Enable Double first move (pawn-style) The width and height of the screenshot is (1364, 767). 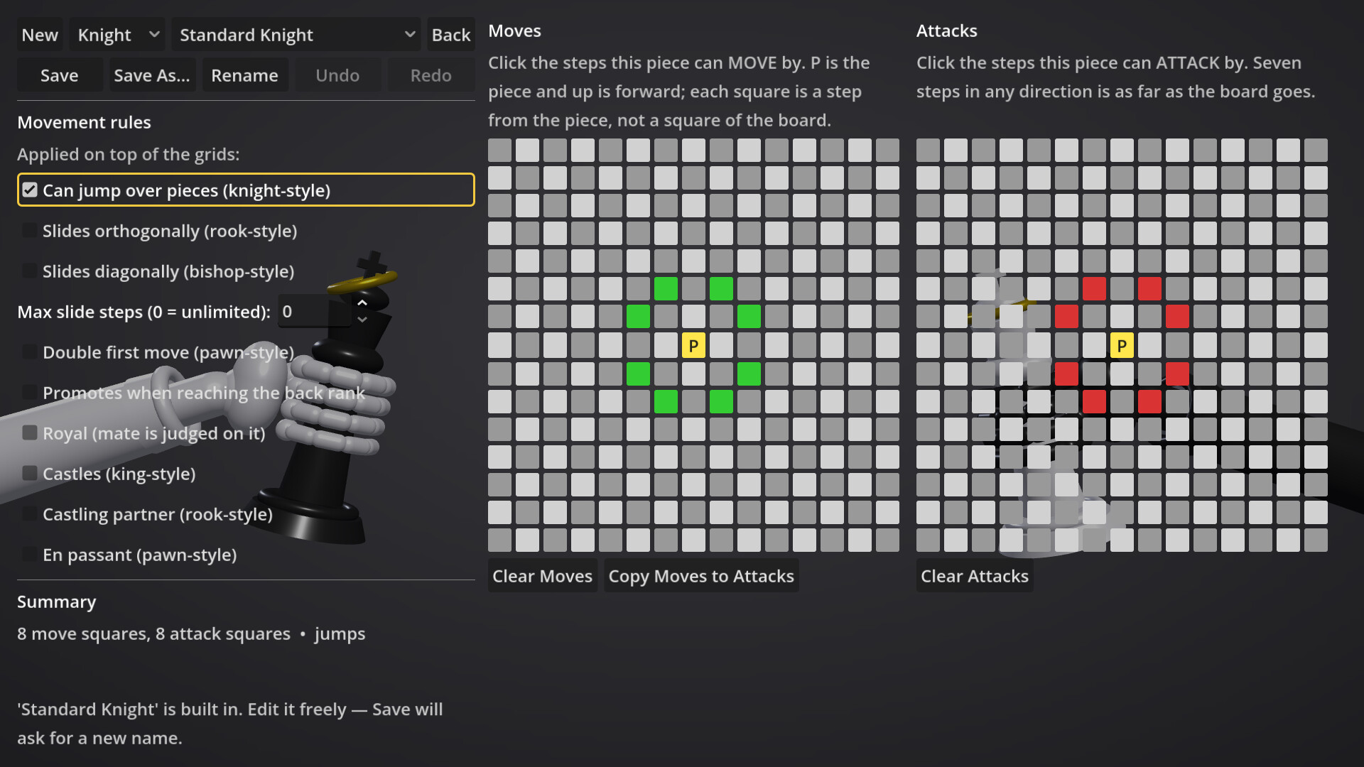246,352
